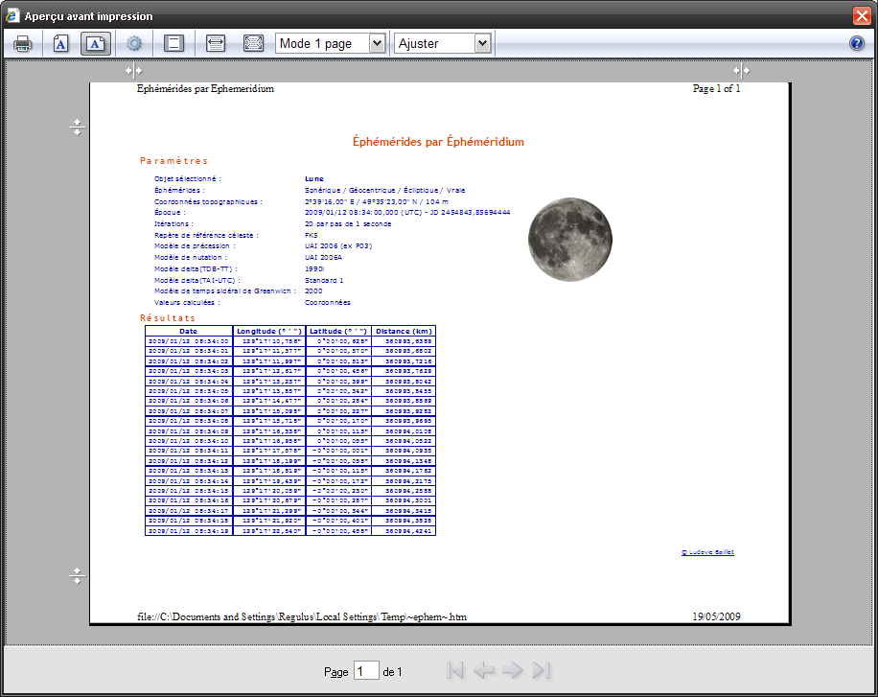The width and height of the screenshot is (878, 697).
Task: Click the show full page icon
Action: pyautogui.click(x=253, y=43)
